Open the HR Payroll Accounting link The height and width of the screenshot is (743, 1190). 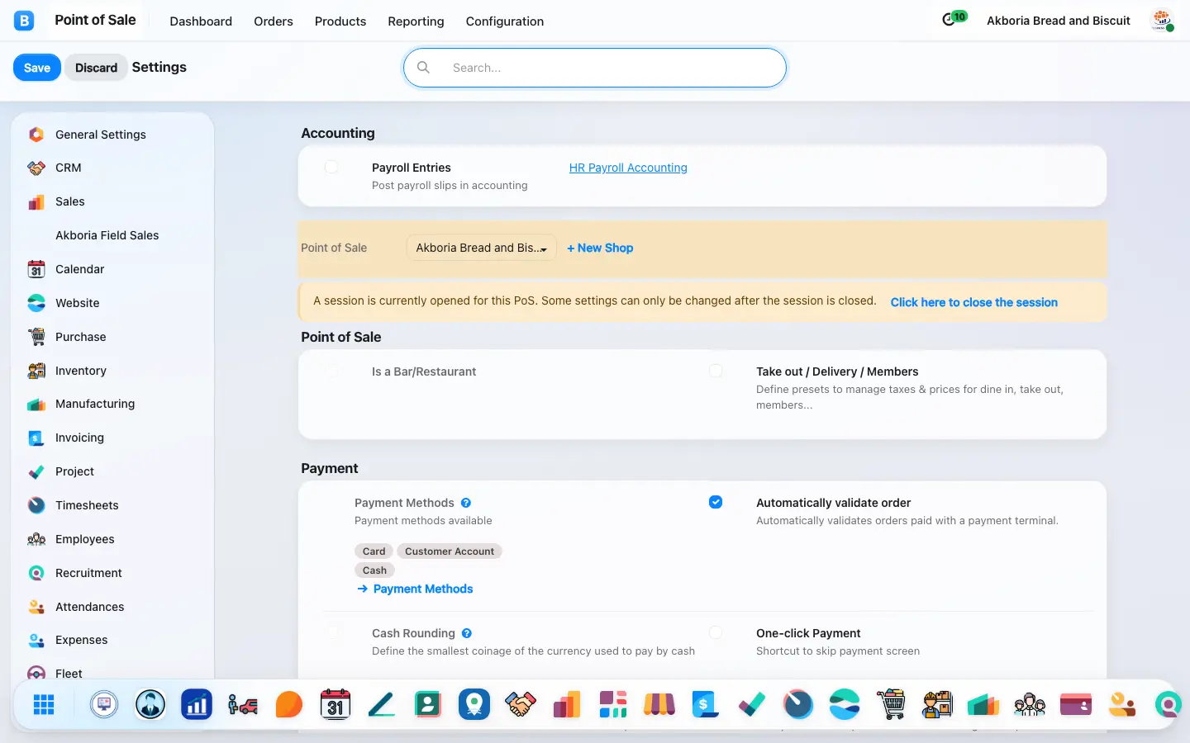tap(628, 168)
